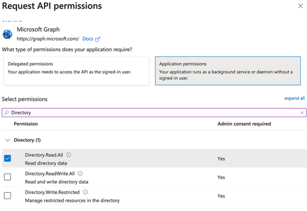The width and height of the screenshot is (307, 211).
Task: Click 'Manage restricted resources in the directory'
Action: [x=72, y=201]
